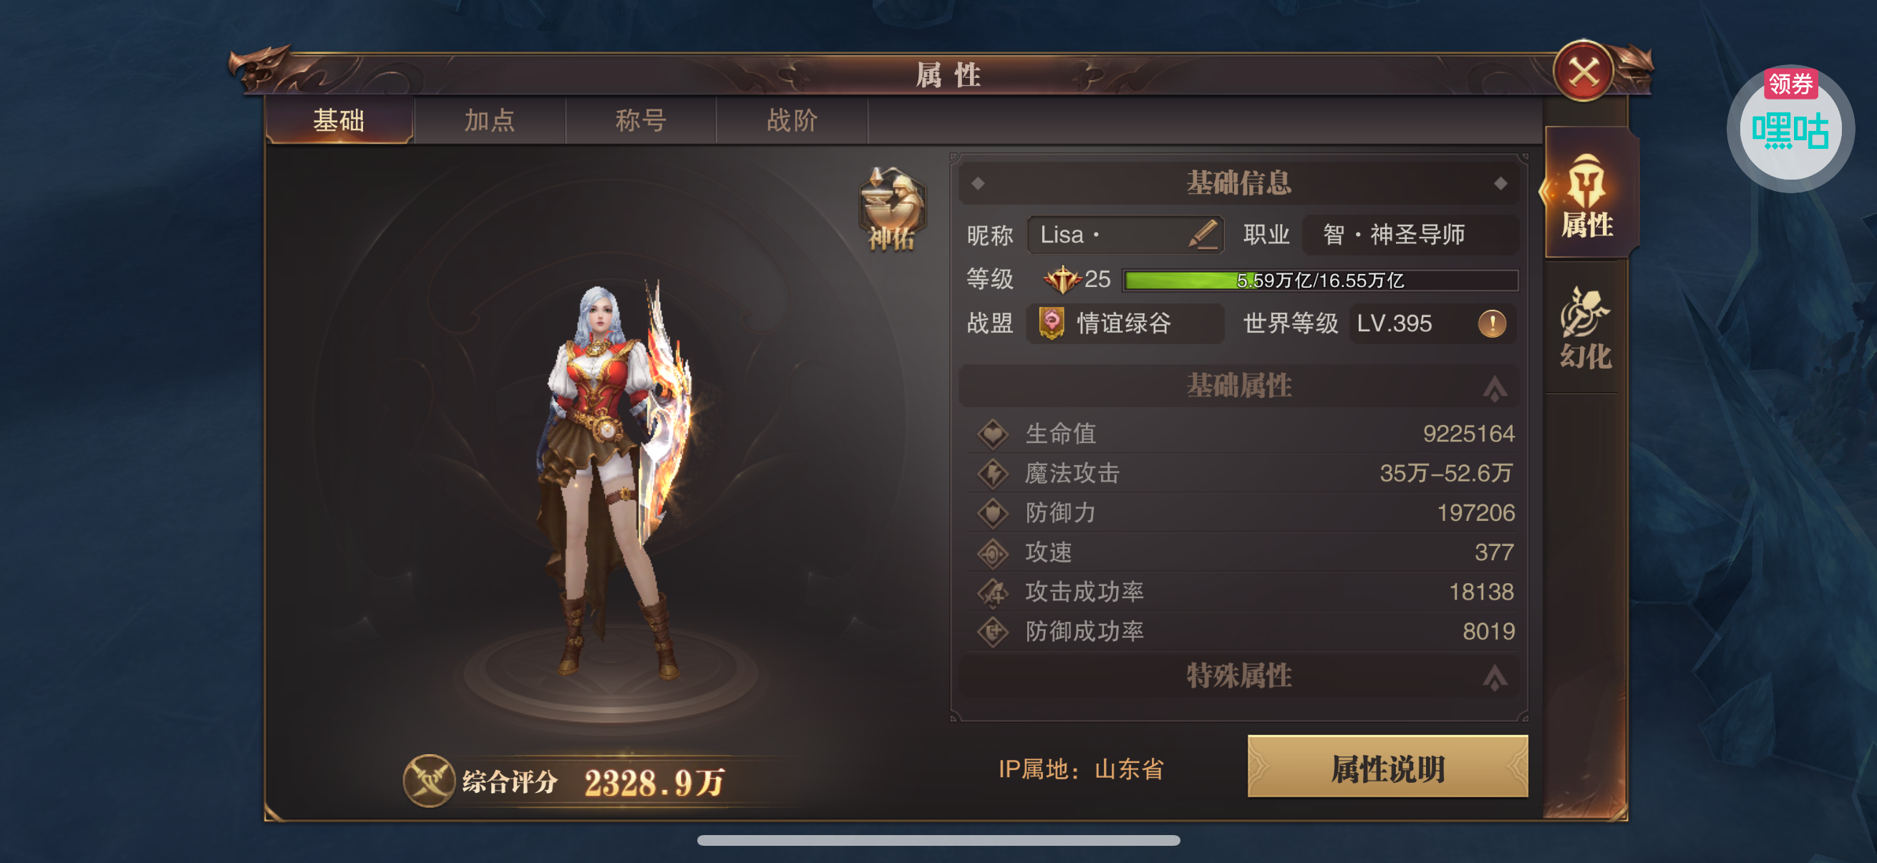Collapse the 特殊属性 section arrow
This screenshot has width=1877, height=863.
[1495, 676]
